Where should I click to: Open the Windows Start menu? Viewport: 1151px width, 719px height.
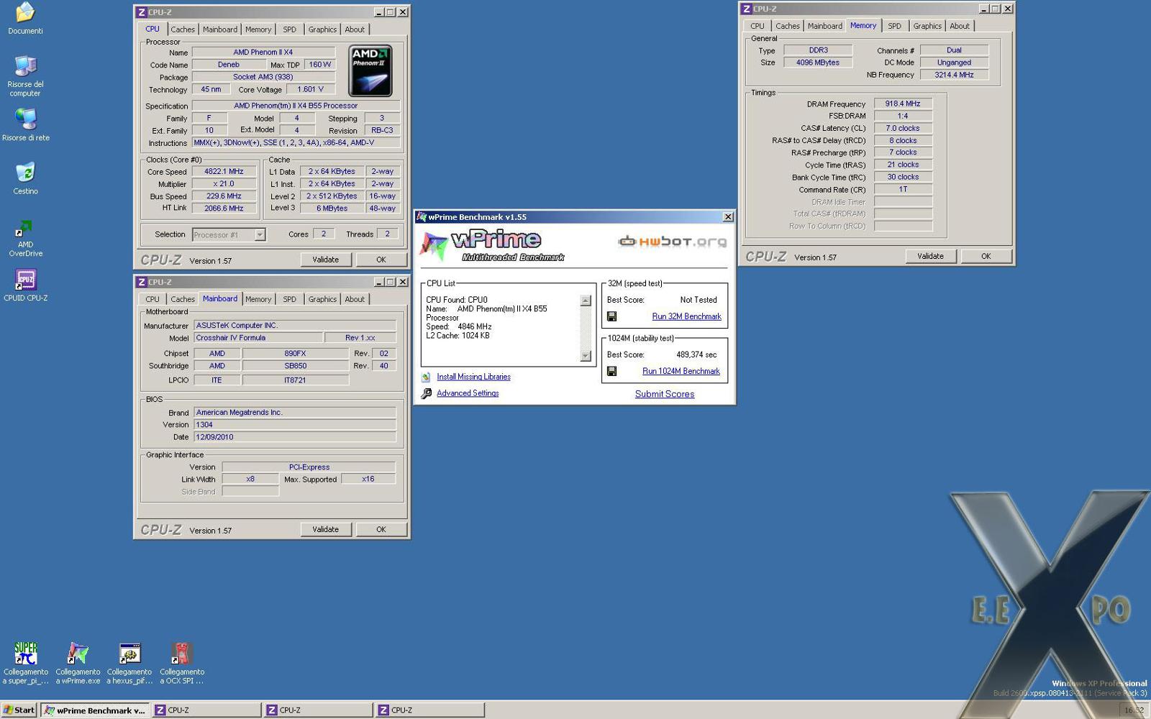19,710
